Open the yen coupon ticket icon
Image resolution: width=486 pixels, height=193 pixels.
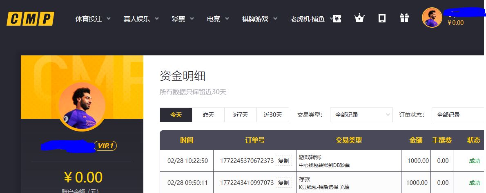point(337,18)
